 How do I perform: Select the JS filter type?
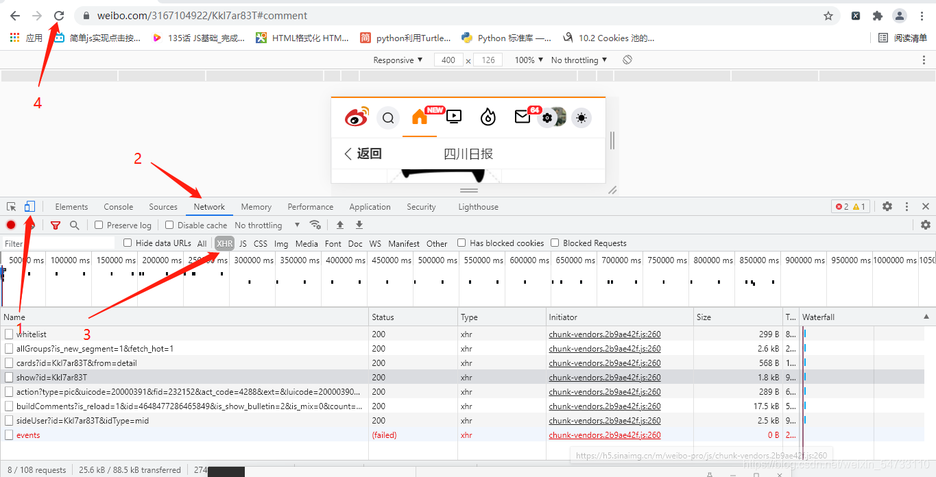(x=243, y=243)
